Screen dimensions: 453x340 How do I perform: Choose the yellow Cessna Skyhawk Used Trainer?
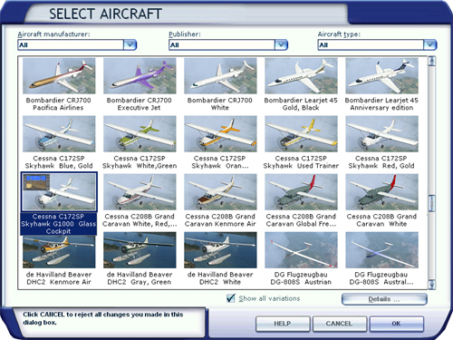(x=301, y=134)
